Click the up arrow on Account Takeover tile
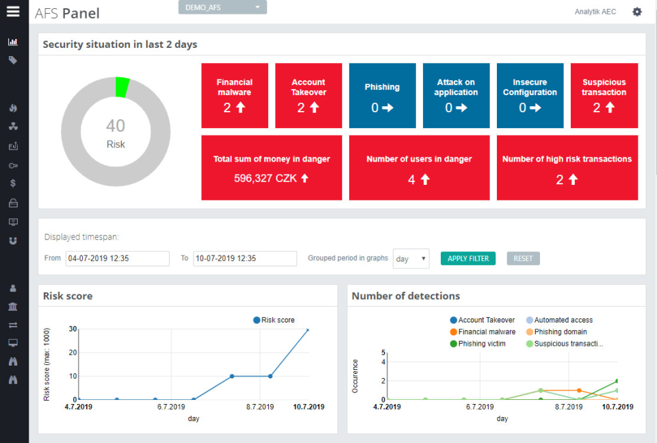This screenshot has width=657, height=443. 314,107
